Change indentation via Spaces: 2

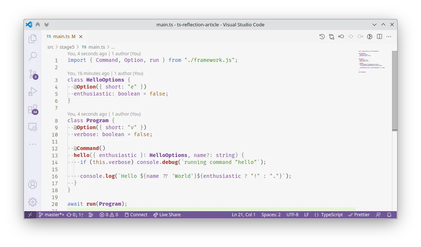271,215
